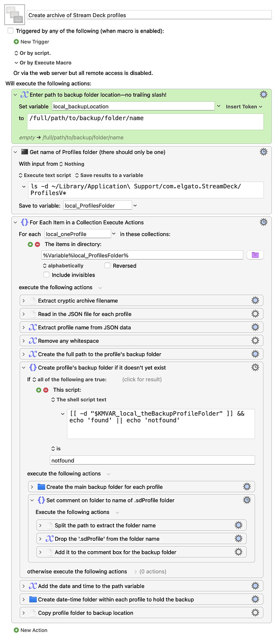
Task: Collapse the 'Get name of Profiles folder' action
Action: pyautogui.click(x=15, y=152)
